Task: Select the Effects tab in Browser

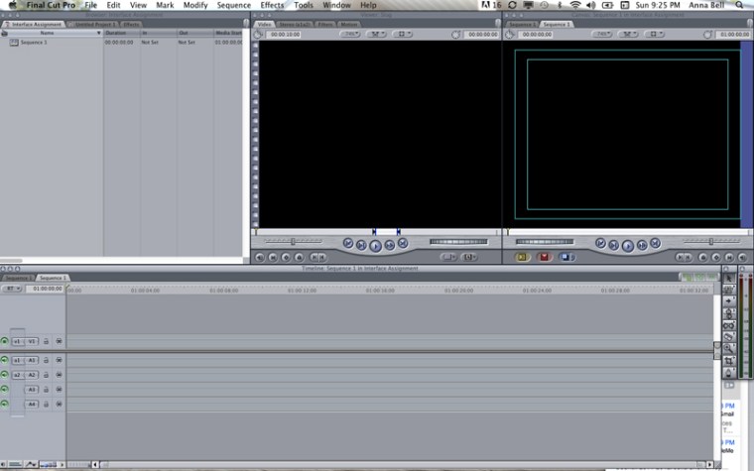Action: (131, 24)
